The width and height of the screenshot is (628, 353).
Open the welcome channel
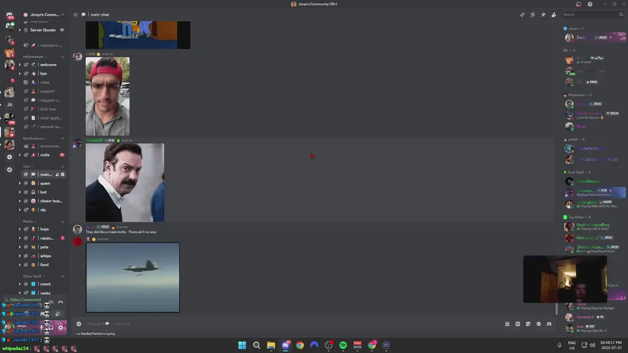click(43, 65)
